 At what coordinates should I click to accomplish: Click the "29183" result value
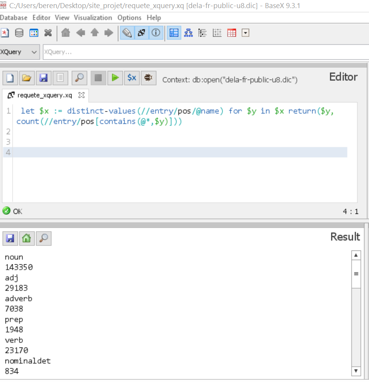tap(17, 288)
